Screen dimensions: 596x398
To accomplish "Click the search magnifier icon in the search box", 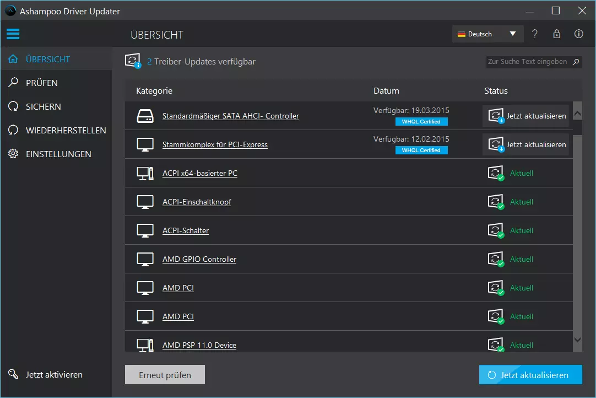I will click(x=576, y=62).
